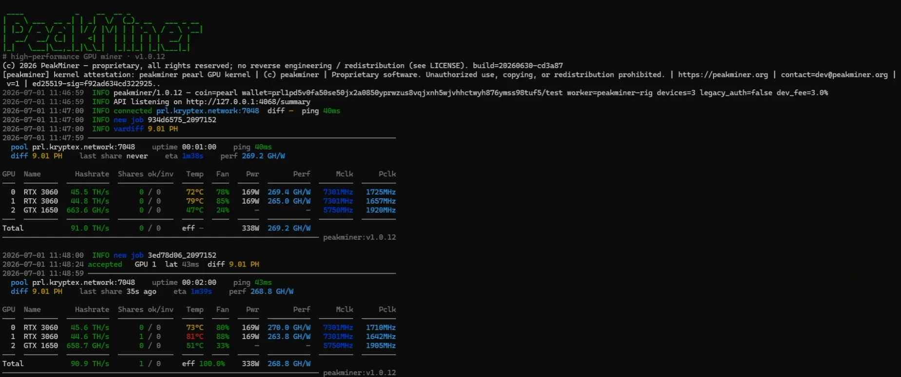Click the 263.8 GH/W perf value

click(x=289, y=337)
